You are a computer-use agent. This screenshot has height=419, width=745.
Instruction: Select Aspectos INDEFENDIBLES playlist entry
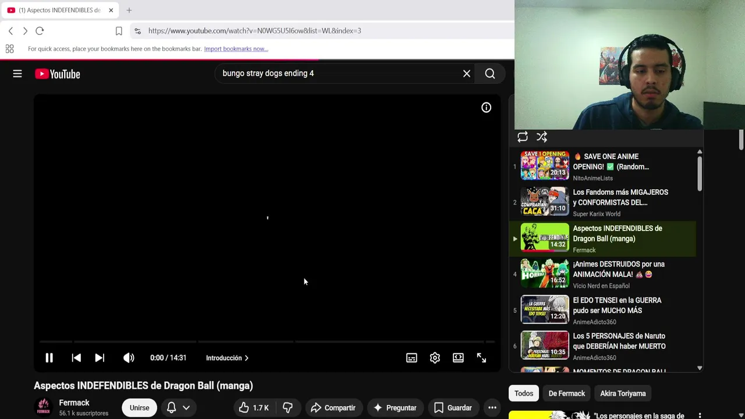tap(602, 239)
